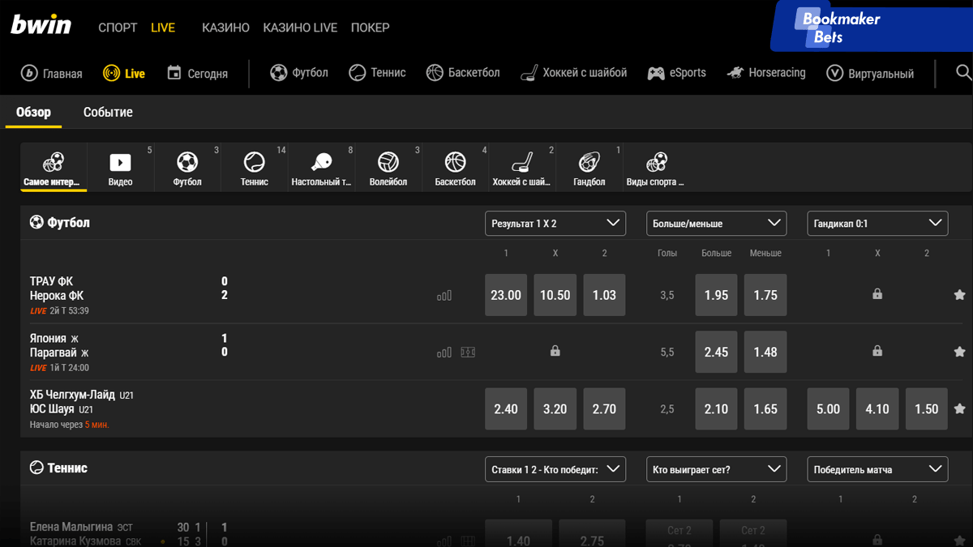Star the ХБ Челгхум-Лайд match
Viewport: 973px width, 547px height.
(959, 409)
